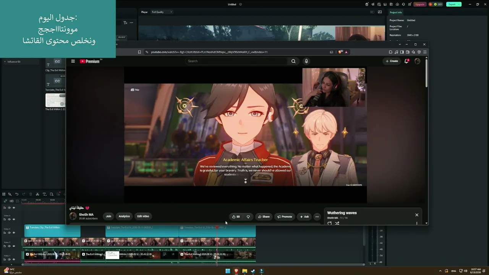The image size is (489, 275).
Task: Expand the Influence Kit tree item
Action: point(5,61)
